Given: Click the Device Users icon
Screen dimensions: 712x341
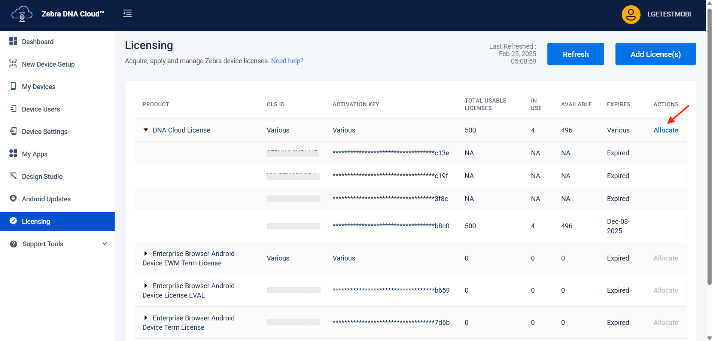Looking at the screenshot, I should [x=13, y=109].
